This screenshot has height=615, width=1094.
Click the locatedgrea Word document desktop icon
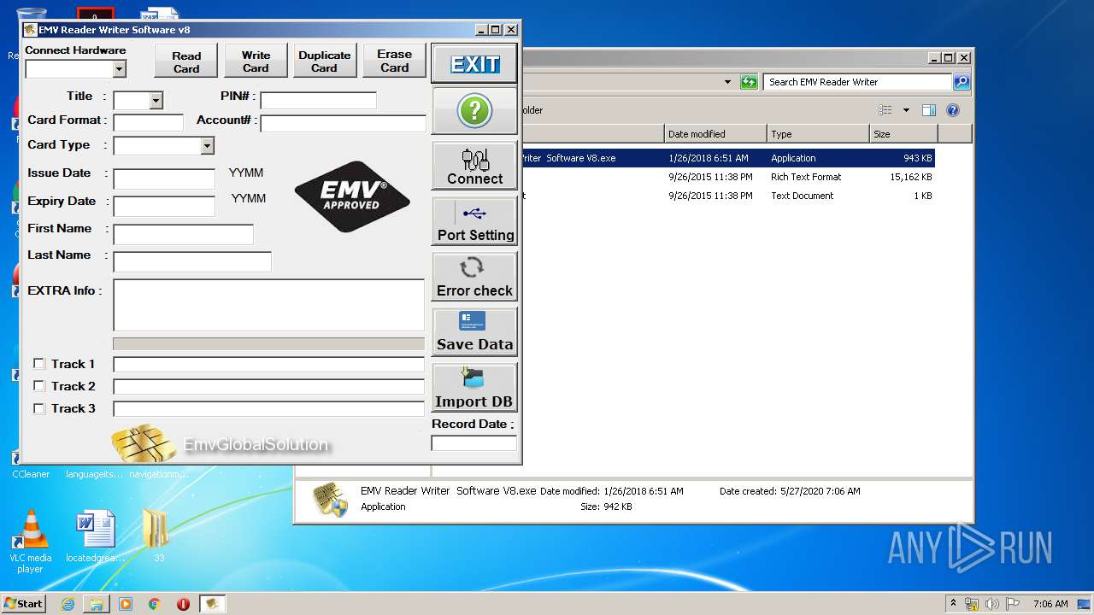coord(95,536)
